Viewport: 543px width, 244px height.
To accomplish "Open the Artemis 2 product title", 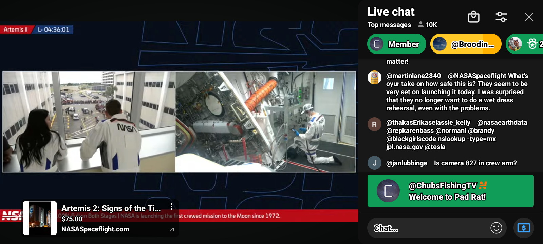I will click(111, 208).
